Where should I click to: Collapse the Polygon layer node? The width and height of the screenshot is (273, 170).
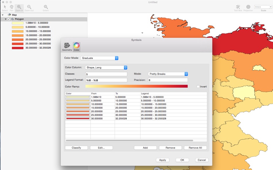point(5,19)
